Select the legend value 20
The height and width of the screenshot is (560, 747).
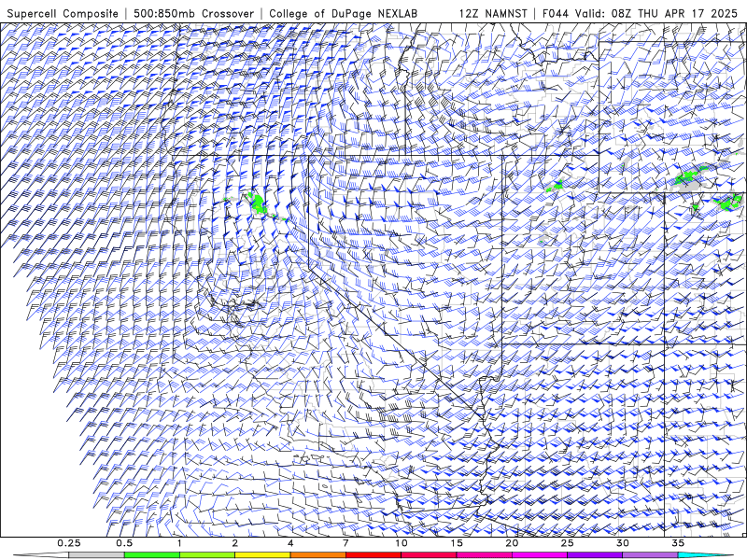512,543
